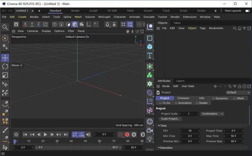This screenshot has height=156, width=252.
Task: Step to previous frame
Action: coord(39,135)
